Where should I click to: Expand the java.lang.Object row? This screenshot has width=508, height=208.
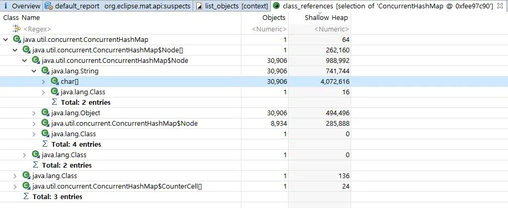[34, 113]
